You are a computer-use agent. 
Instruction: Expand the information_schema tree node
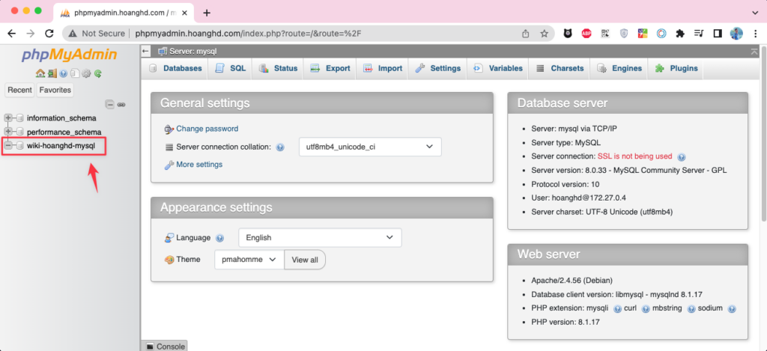(x=7, y=117)
